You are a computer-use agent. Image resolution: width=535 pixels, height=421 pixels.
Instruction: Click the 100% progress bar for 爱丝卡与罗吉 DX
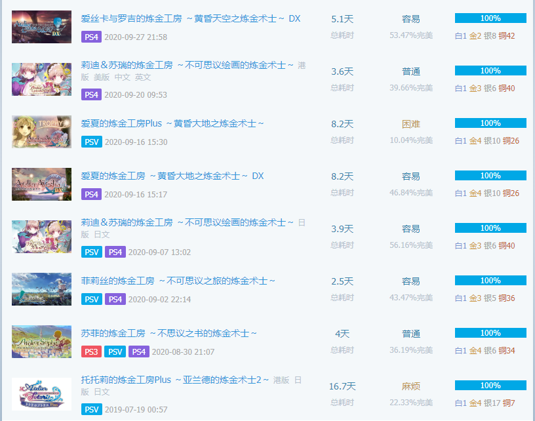(x=490, y=18)
